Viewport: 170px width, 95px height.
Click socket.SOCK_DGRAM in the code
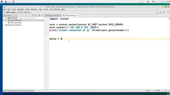click(x=110, y=25)
